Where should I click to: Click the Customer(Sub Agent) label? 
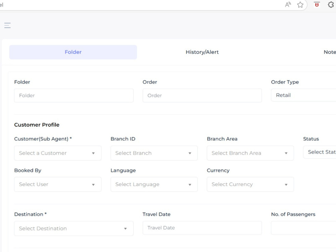[x=43, y=139]
